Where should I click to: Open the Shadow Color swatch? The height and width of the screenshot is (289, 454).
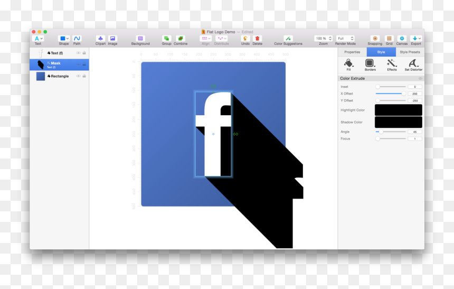click(x=399, y=123)
